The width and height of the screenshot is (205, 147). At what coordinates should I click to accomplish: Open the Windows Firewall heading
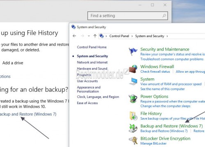[x=157, y=67]
